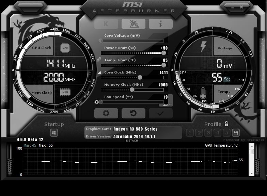Select profile slot 1

(x=190, y=133)
